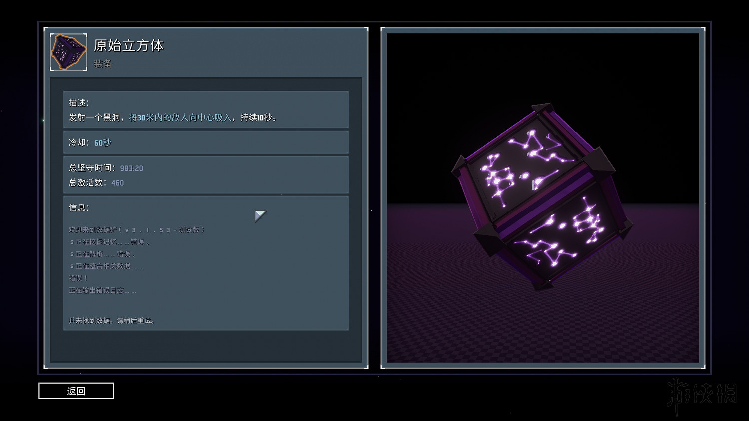Click the glowing purple cube 3D model
This screenshot has height=421, width=749.
pyautogui.click(x=542, y=197)
